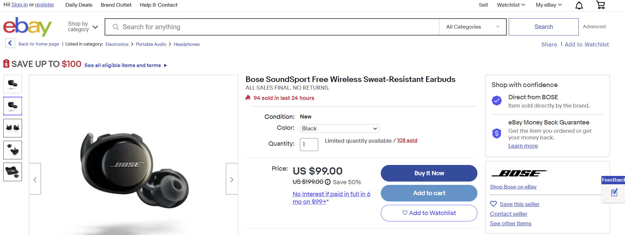Screen dimensions: 625x235
Task: Open the Portable Audio breadcrumb
Action: [151, 44]
